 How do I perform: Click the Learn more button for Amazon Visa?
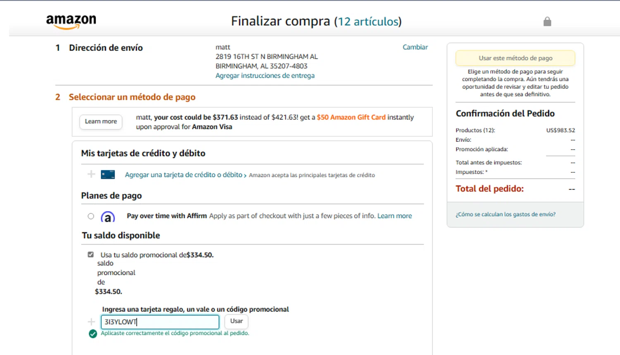[101, 122]
